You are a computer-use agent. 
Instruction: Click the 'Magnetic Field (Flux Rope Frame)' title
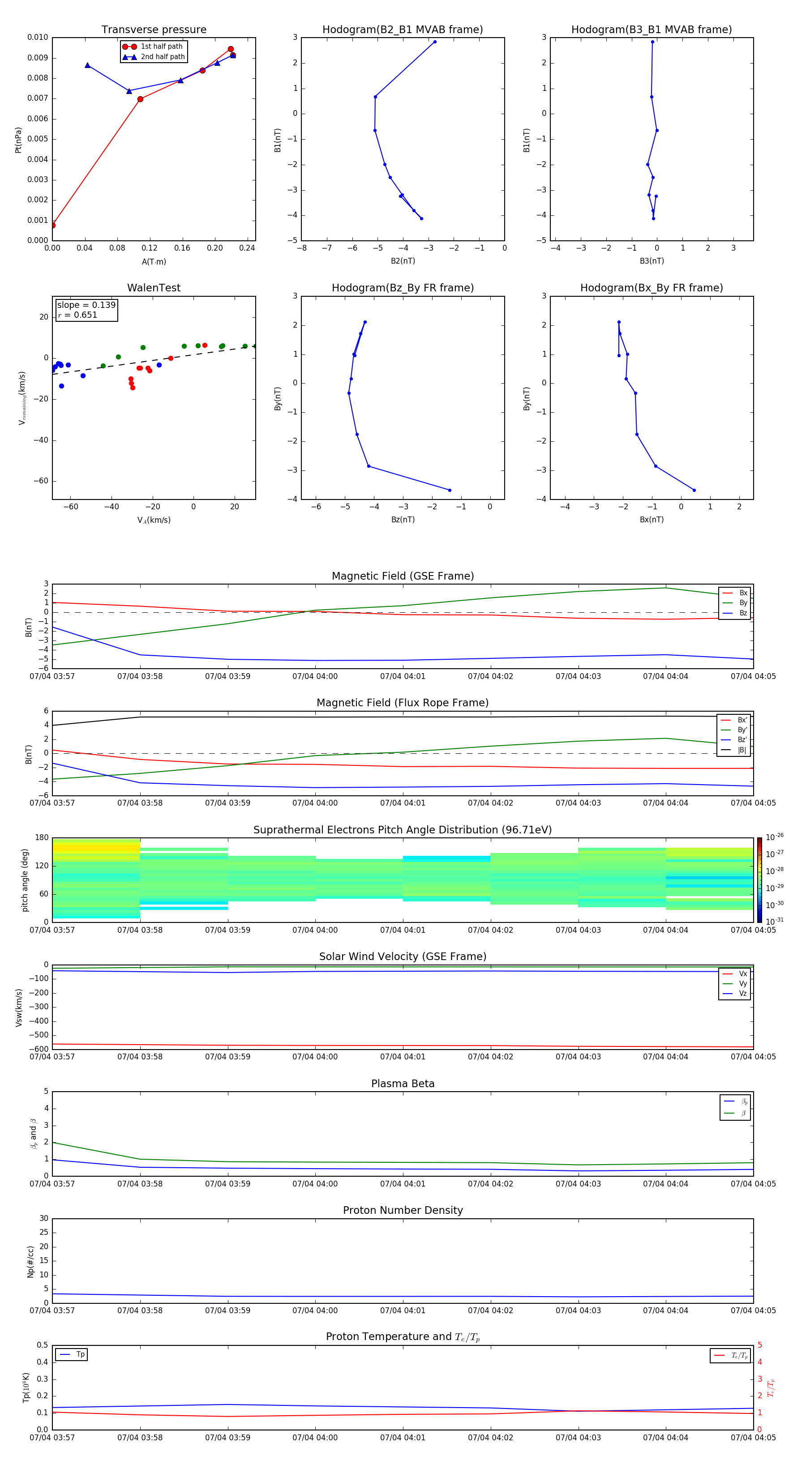tap(403, 703)
